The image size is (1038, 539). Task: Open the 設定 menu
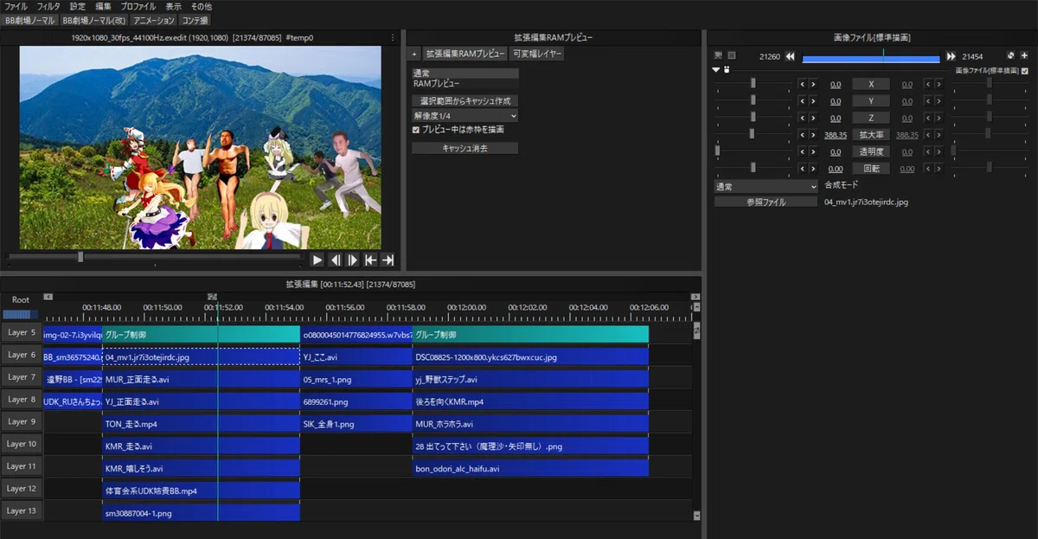78,6
